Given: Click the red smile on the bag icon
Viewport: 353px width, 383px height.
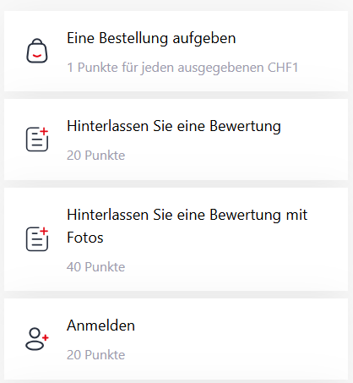Looking at the screenshot, I should pyautogui.click(x=37, y=55).
